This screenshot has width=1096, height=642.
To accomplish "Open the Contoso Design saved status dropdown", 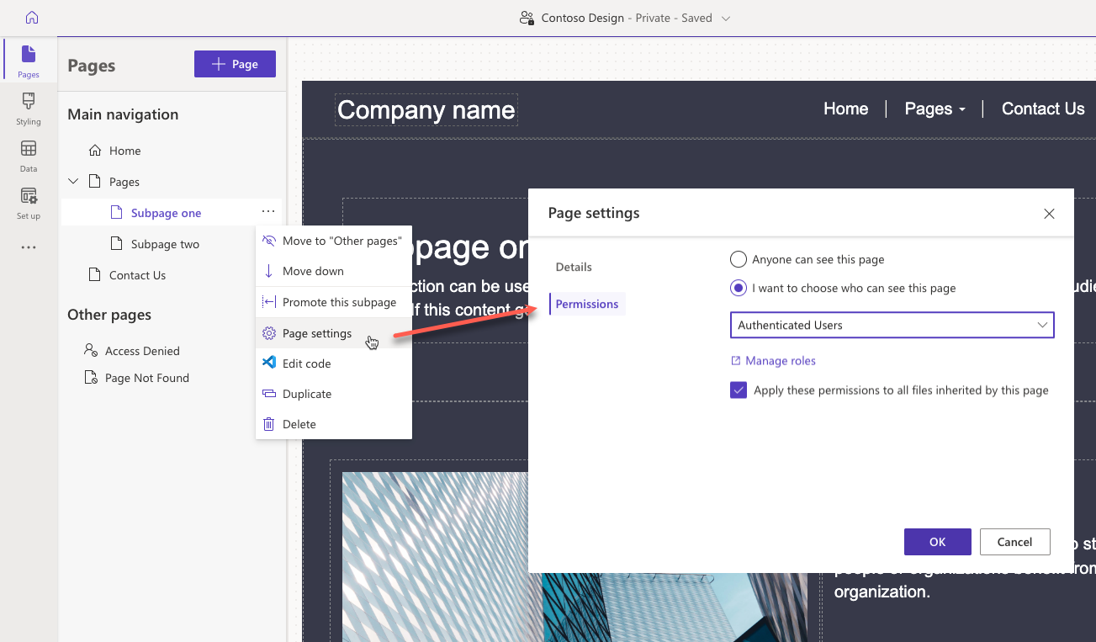I will [727, 17].
